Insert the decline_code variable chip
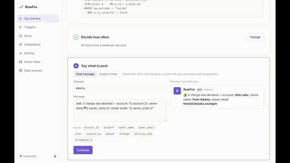The image size is (290, 163). 143,134
